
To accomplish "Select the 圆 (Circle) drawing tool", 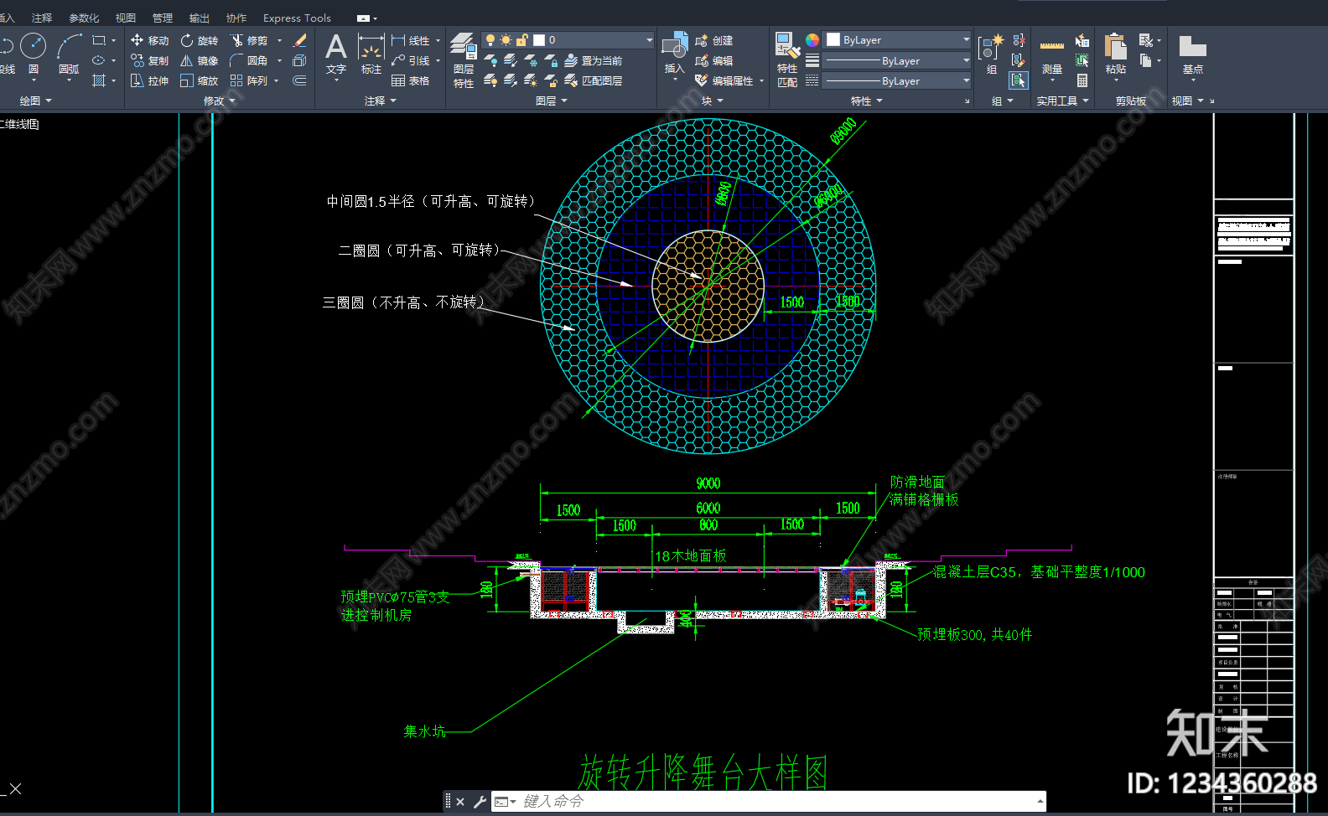I will tap(34, 54).
